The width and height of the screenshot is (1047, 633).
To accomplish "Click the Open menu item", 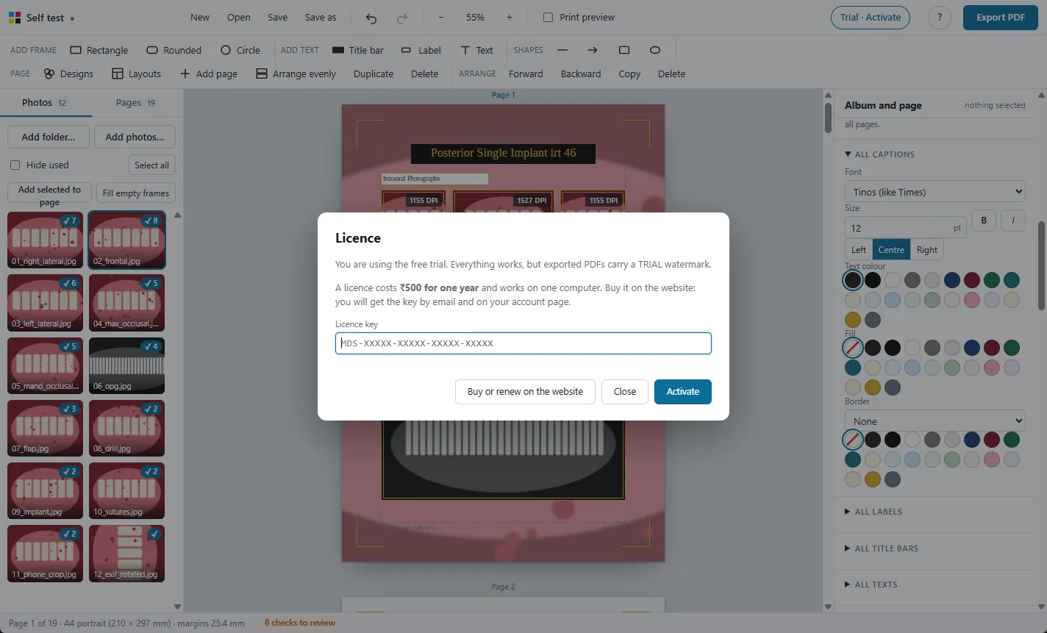I will coord(238,18).
